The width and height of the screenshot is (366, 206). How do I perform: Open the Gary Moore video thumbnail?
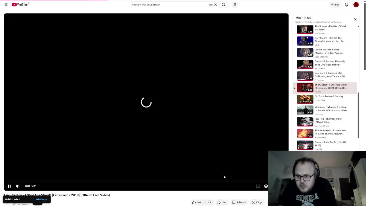point(305,41)
